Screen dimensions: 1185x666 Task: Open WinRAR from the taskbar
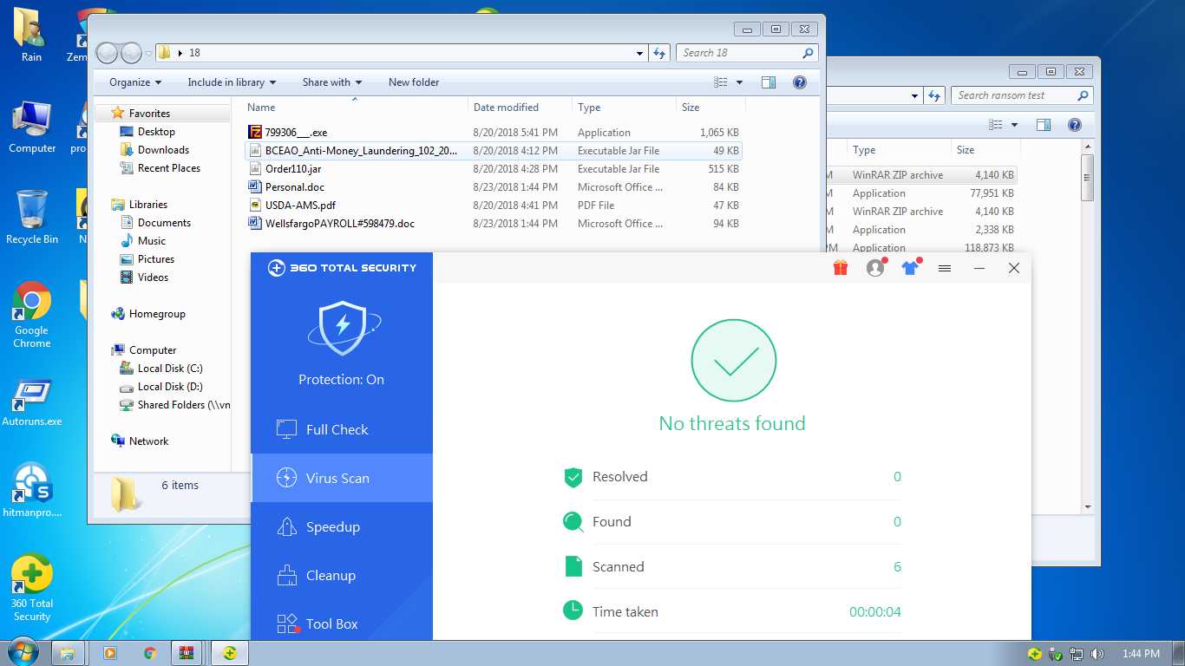pos(186,653)
